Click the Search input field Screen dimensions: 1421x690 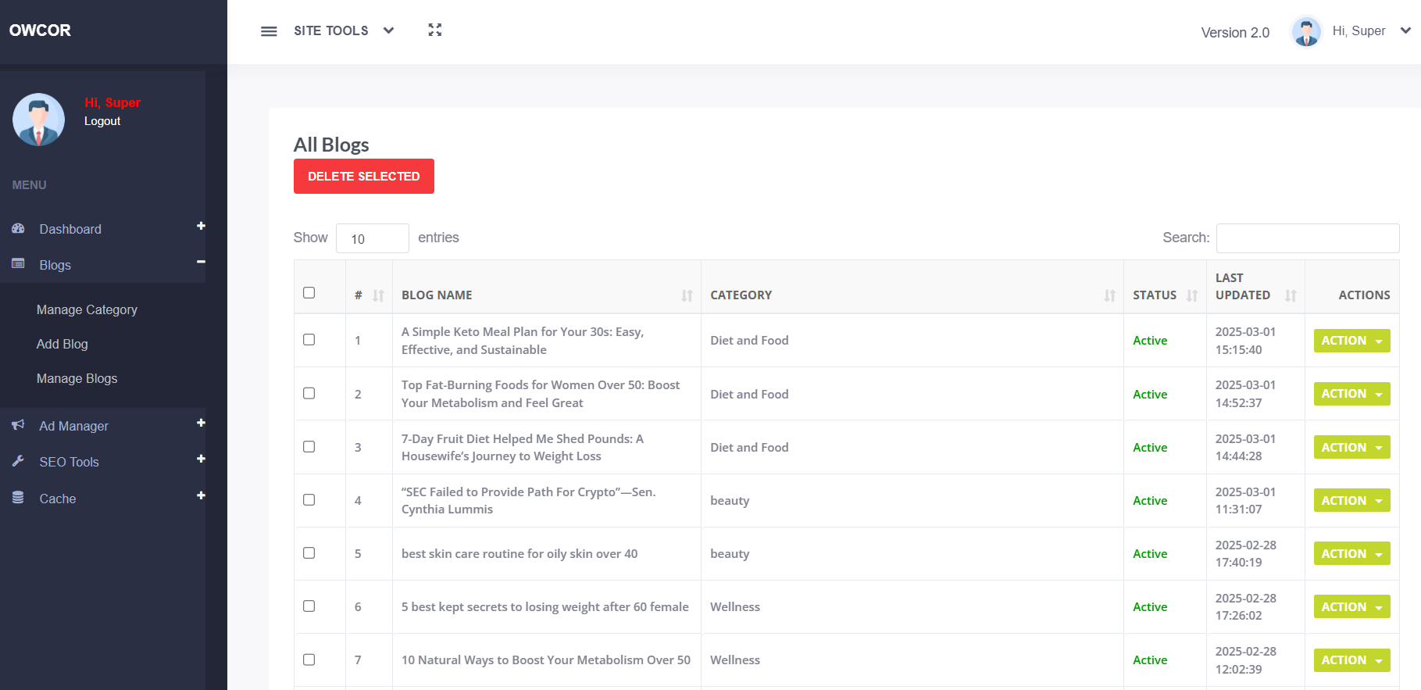1307,238
